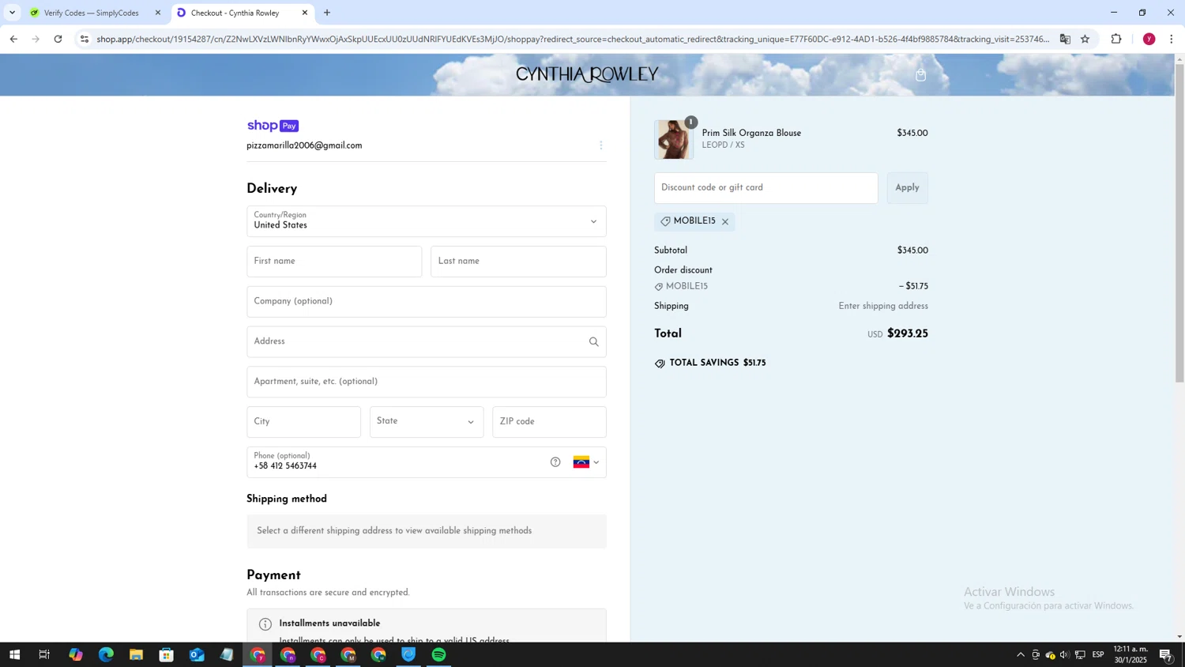1185x667 pixels.
Task: Open the Country/Region dropdown
Action: pos(427,221)
